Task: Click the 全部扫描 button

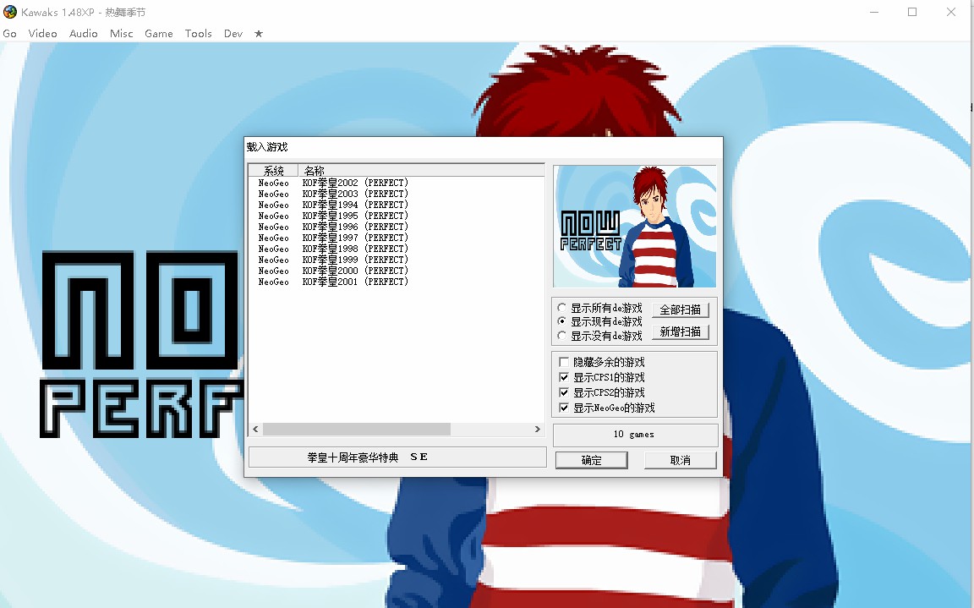Action: click(680, 309)
